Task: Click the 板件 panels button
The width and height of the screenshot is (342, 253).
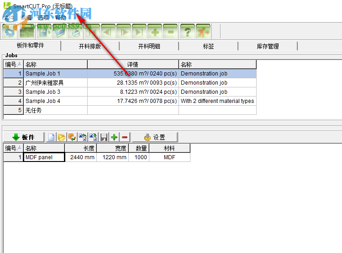Action: 24,137
